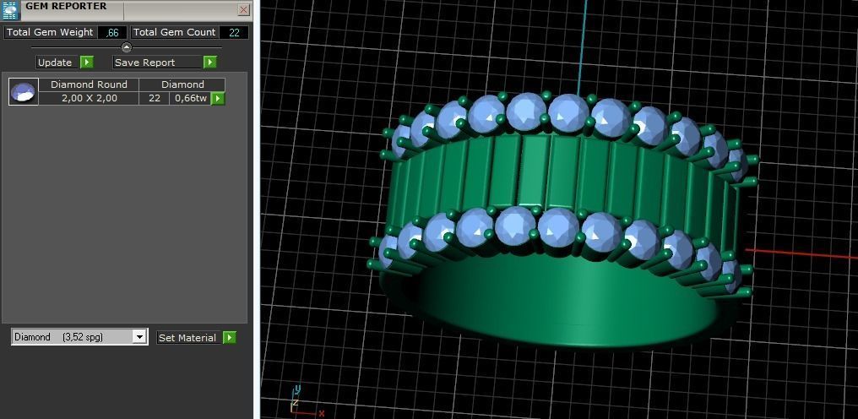
Task: Click the Diamond Round cell
Action: point(89,84)
